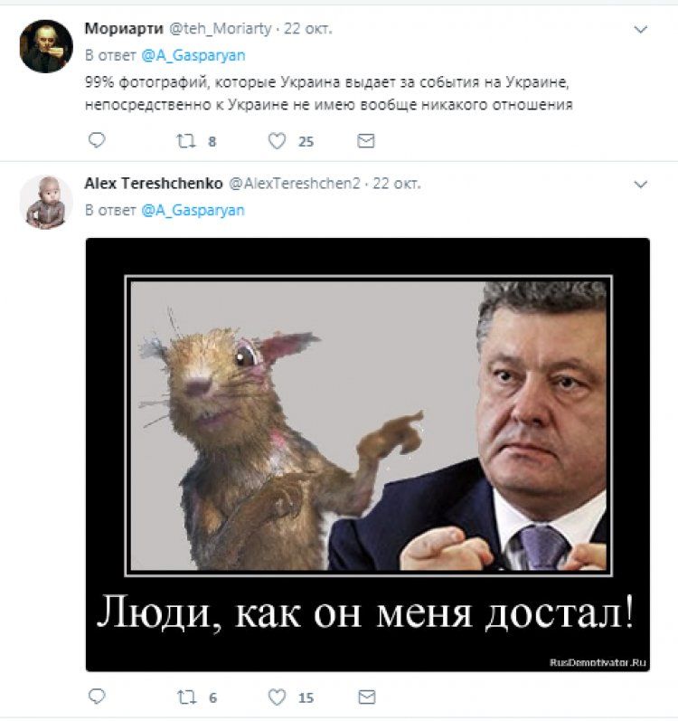Open the demotivator image attachment
This screenshot has height=721, width=678.
(368, 455)
